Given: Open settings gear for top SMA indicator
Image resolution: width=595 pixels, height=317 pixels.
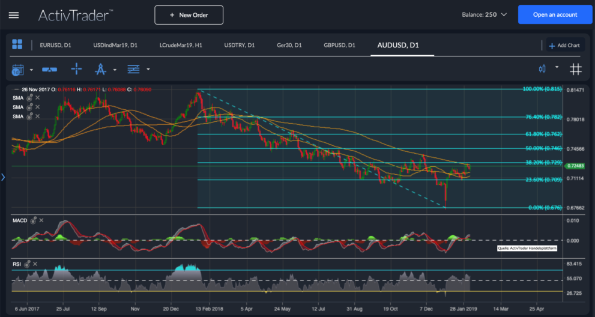Looking at the screenshot, I should [x=29, y=98].
